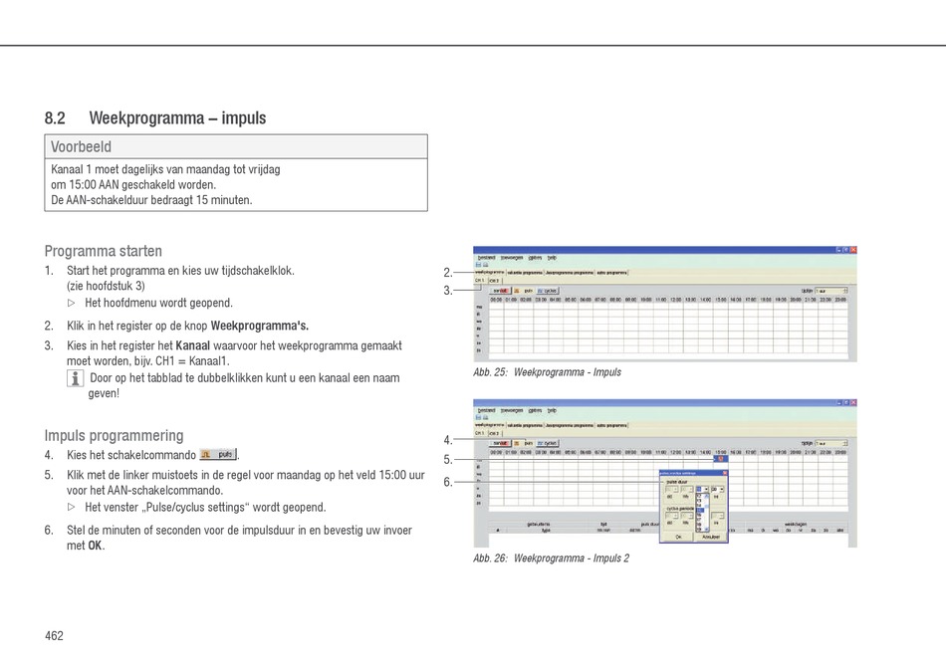946x667 pixels.
Task: Choose the cyclus switch command in Abb. 25
Action: click(x=548, y=291)
